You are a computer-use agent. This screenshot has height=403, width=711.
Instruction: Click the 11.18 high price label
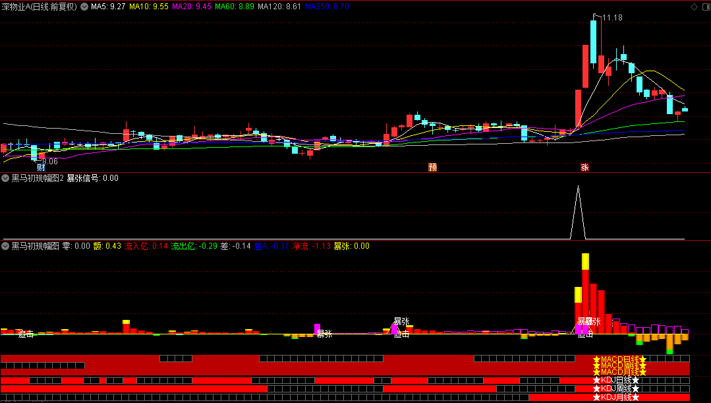[612, 18]
